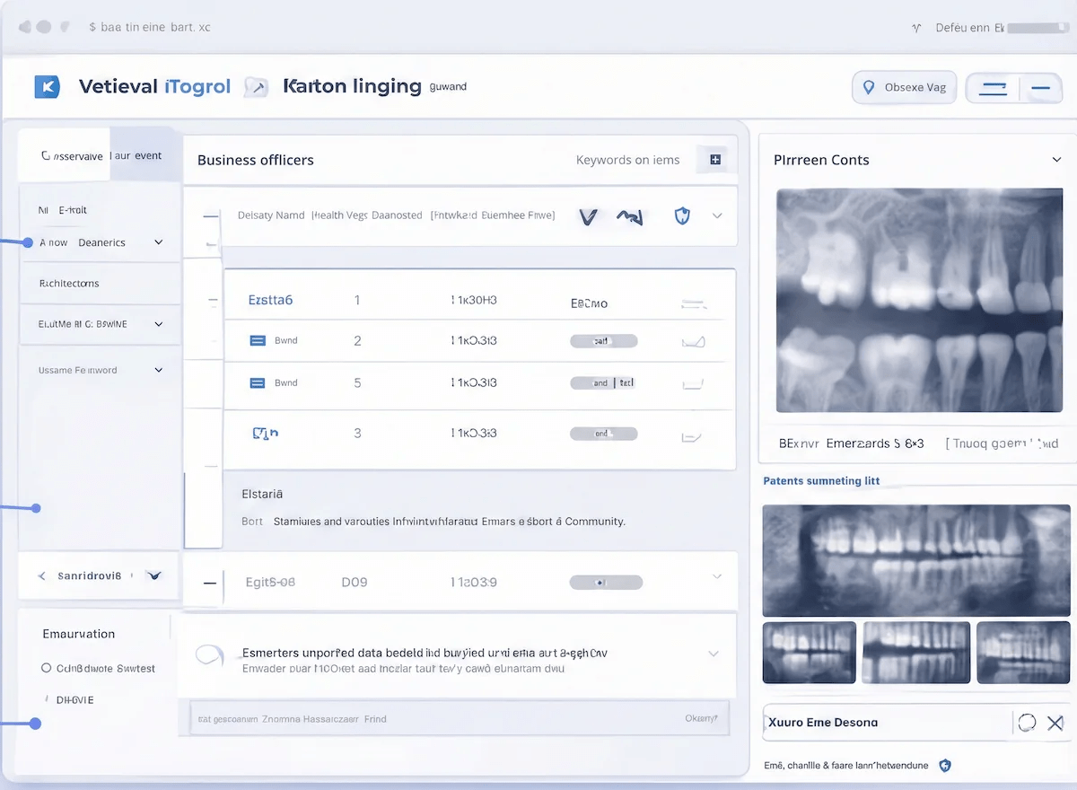
Task: Select the CdnBdwote Sawtest radio option
Action: (x=99, y=668)
